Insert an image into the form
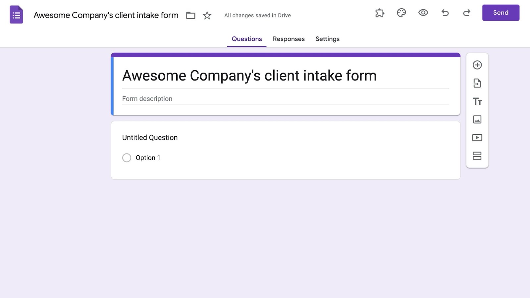 (x=477, y=120)
